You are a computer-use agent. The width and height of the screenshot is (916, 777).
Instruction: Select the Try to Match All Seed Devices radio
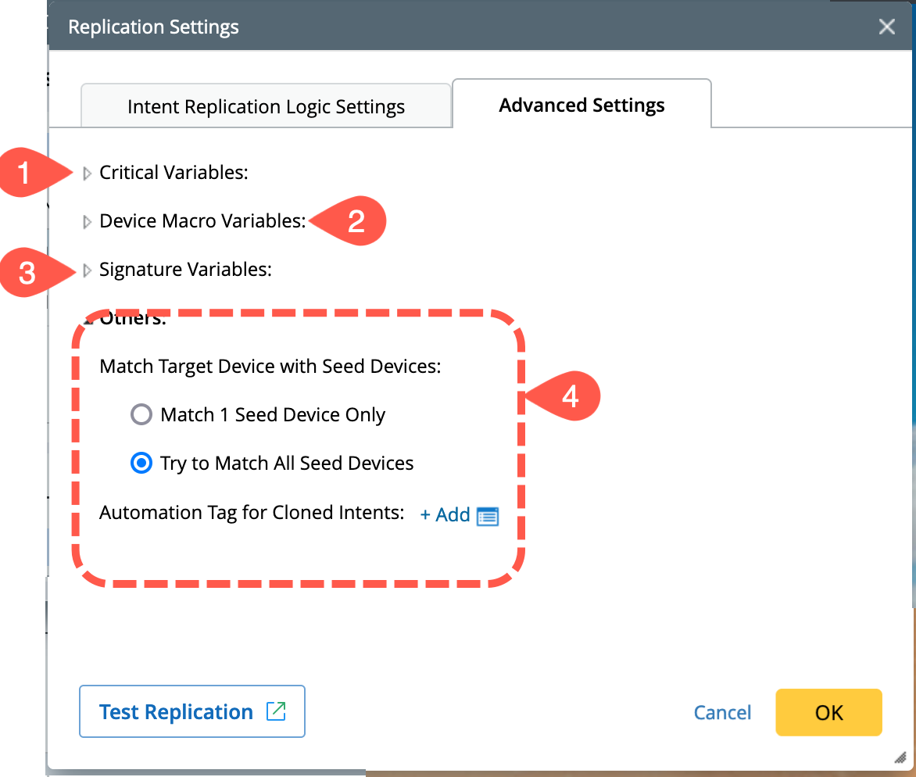[141, 464]
